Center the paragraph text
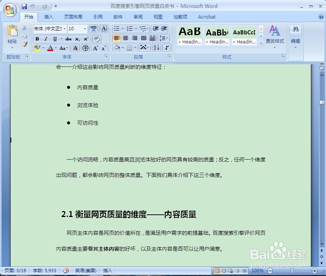Image resolution: width=326 pixels, height=276 pixels. coord(126,38)
